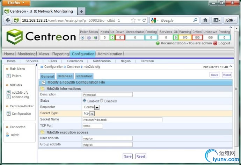Click the form icon beside Modify a ndo2db title
Viewport: 241px width, 165px height.
click(44, 82)
